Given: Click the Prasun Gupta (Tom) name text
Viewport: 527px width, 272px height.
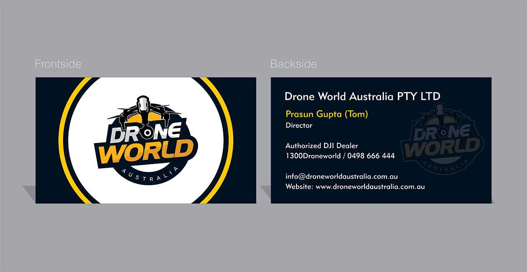Looking at the screenshot, I should coord(327,113).
